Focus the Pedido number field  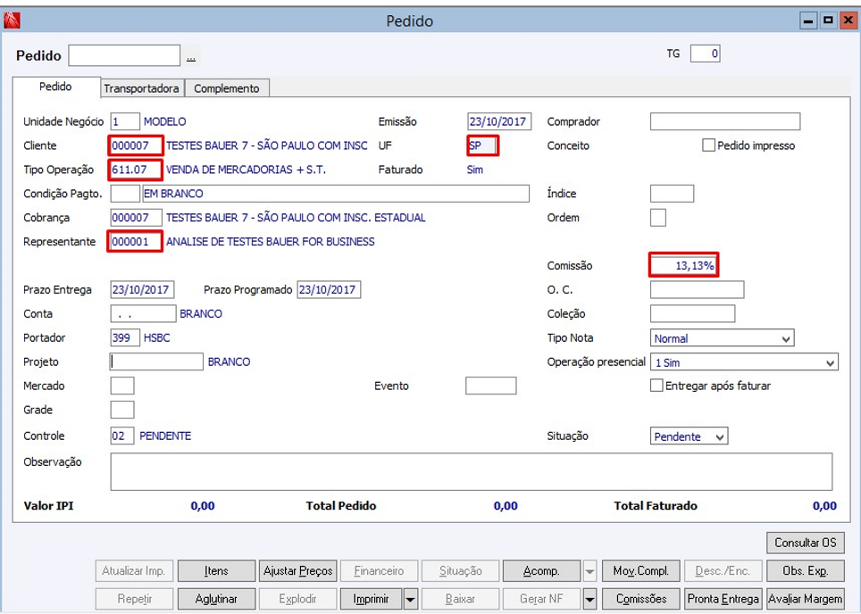point(124,55)
